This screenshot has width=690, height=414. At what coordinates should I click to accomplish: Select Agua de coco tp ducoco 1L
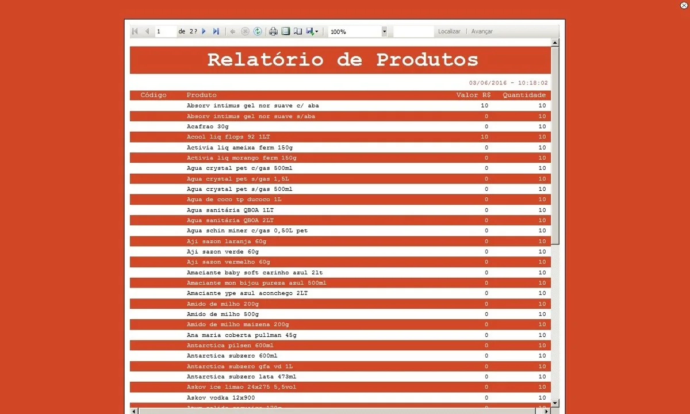(340, 200)
